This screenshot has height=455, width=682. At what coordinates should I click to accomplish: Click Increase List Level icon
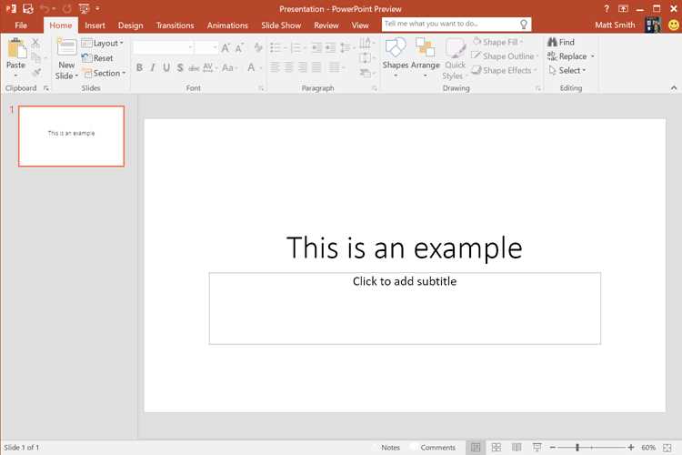pyautogui.click(x=331, y=47)
